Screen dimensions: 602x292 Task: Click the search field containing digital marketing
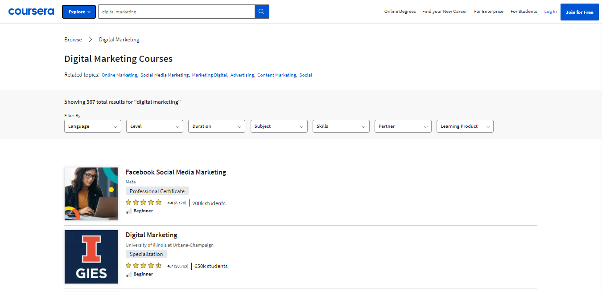(x=176, y=12)
